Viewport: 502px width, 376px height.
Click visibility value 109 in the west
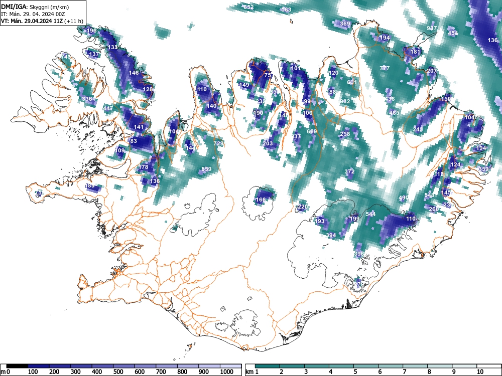[x=119, y=150]
